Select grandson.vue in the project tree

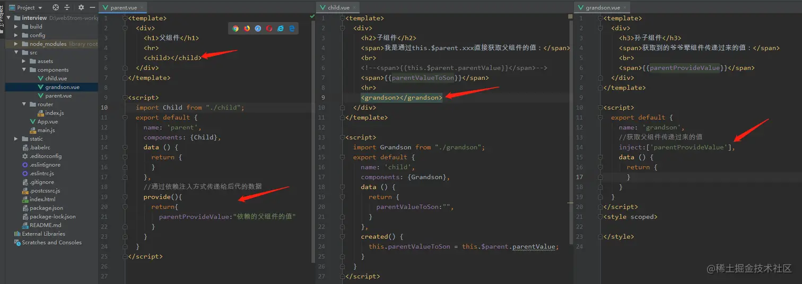pos(62,87)
